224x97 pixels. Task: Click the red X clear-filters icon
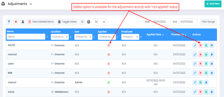[16, 22]
